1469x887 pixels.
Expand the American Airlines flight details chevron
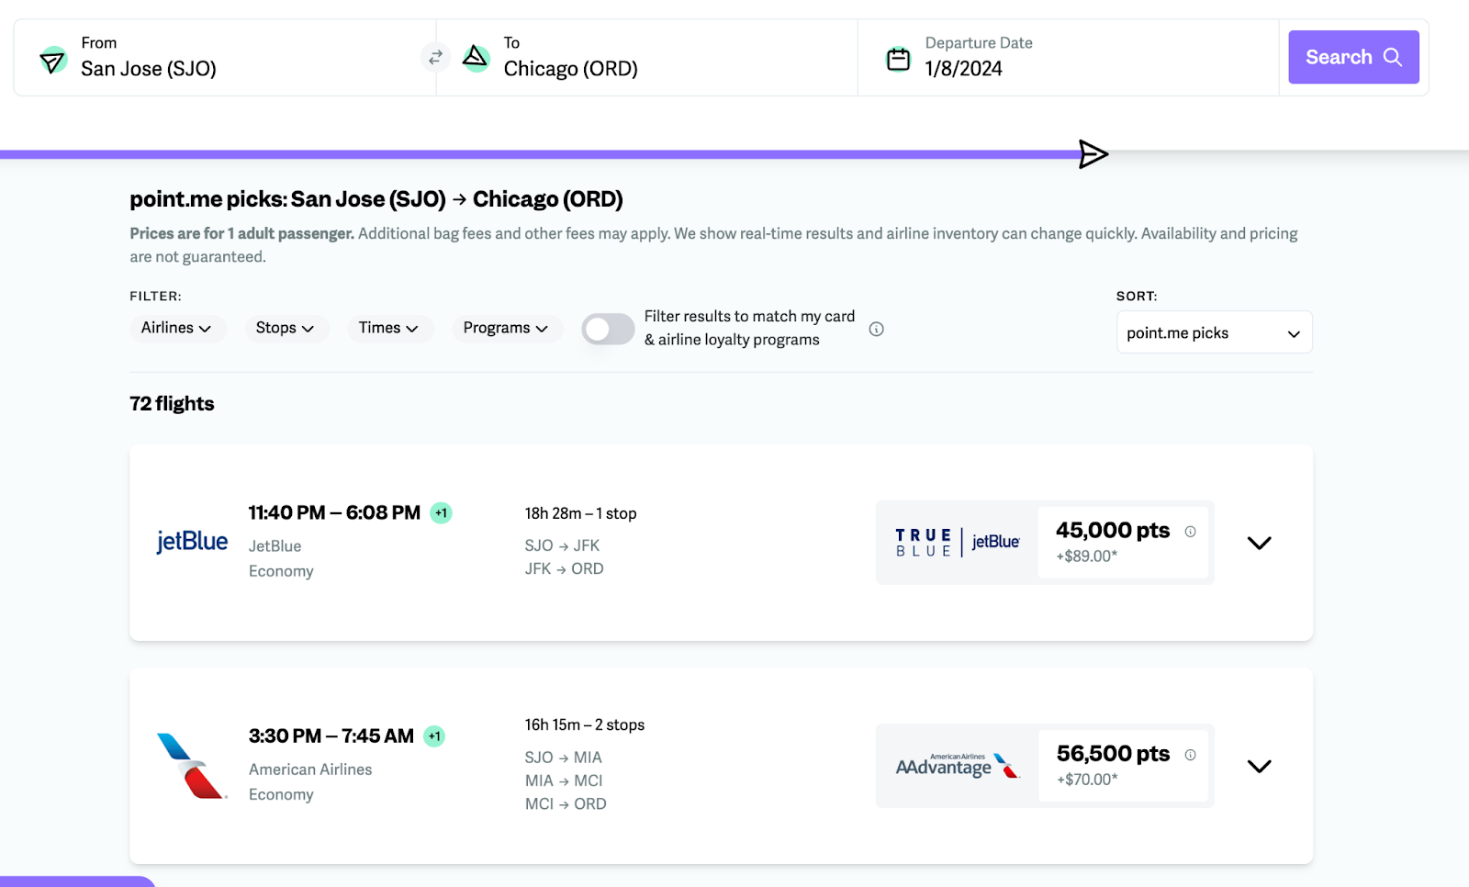tap(1259, 766)
